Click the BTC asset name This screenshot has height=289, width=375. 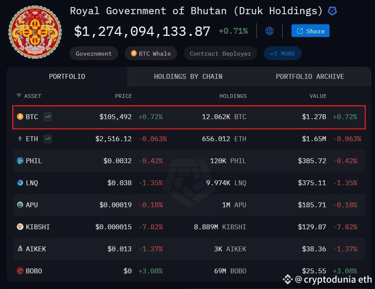click(32, 117)
